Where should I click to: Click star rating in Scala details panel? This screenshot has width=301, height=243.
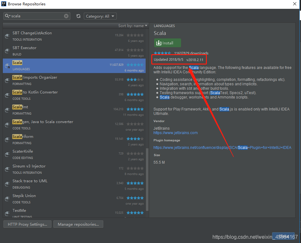[162, 53]
